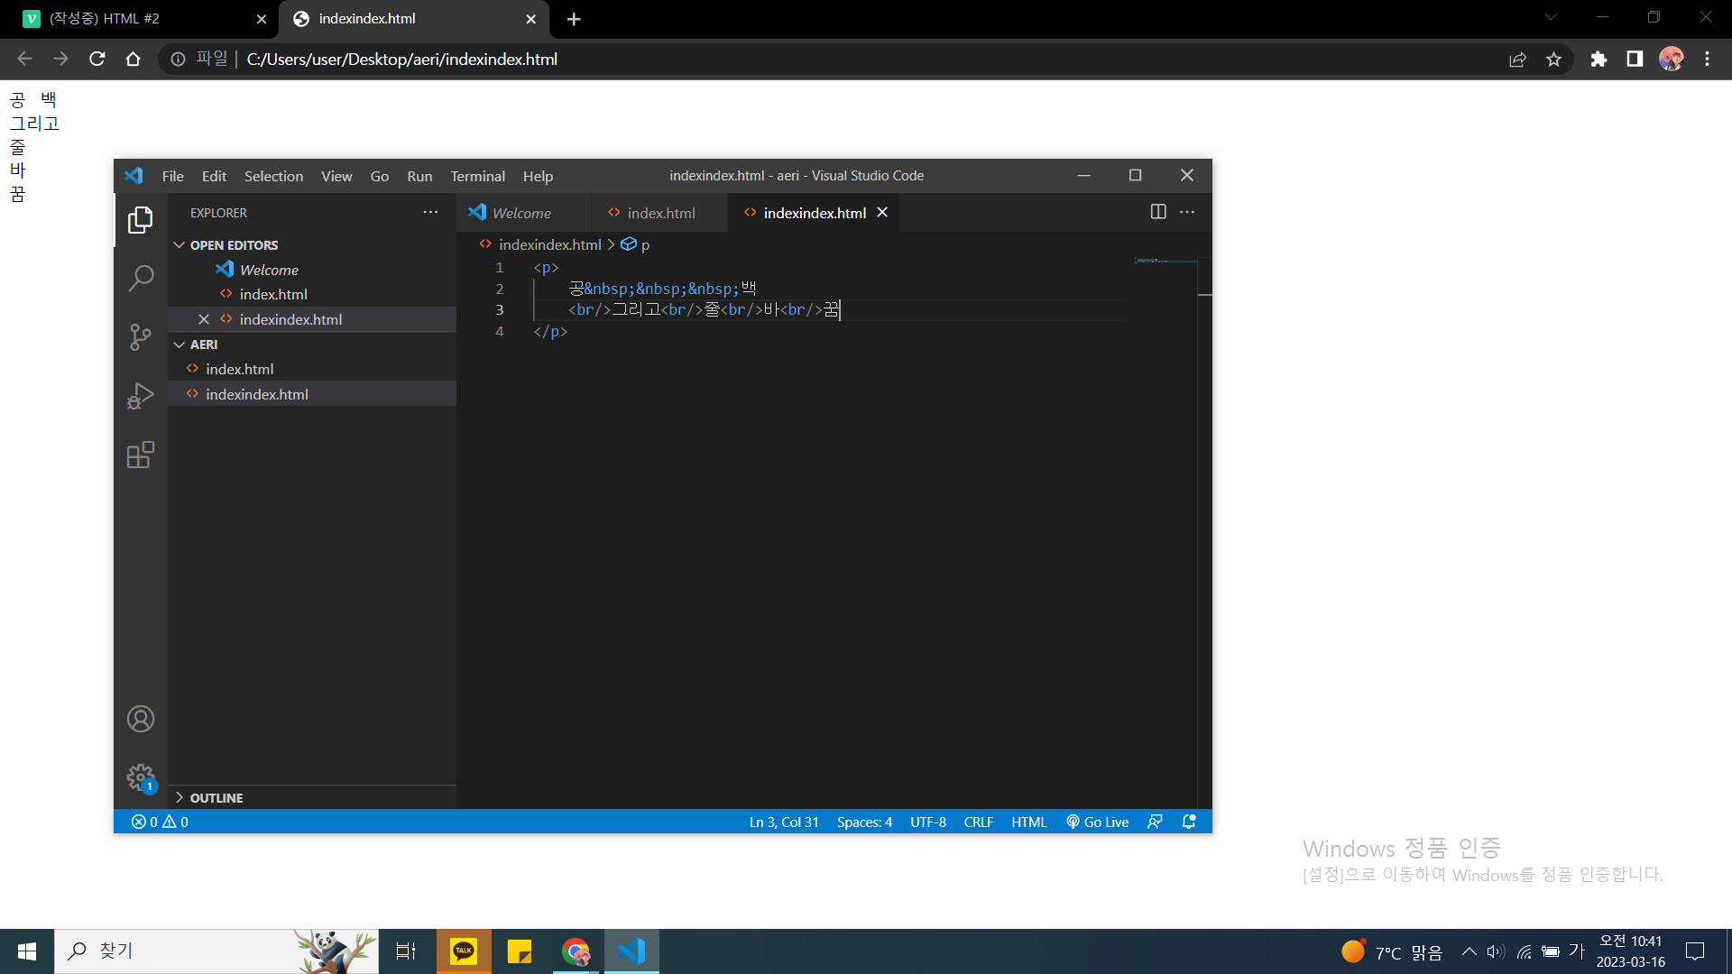Image resolution: width=1732 pixels, height=974 pixels.
Task: Open the Manage gear settings icon
Action: 141,776
